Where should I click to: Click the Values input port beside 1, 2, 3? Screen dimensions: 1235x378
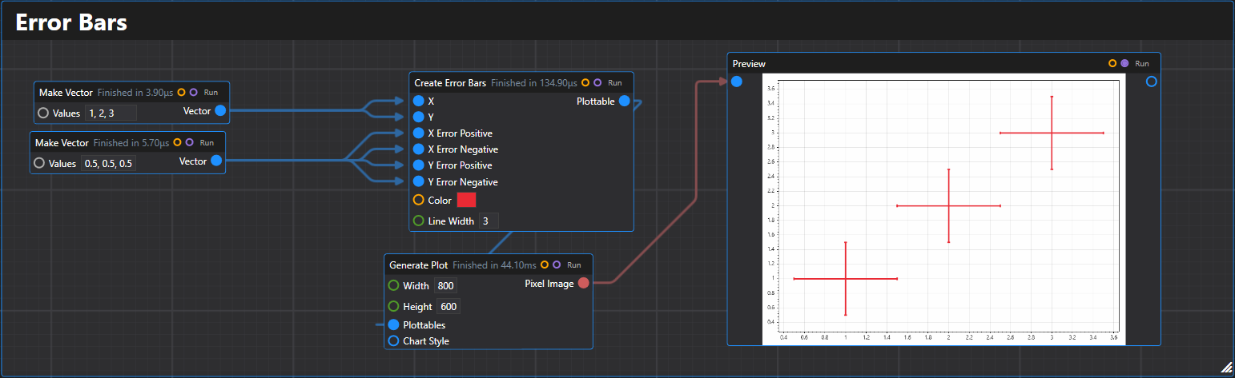(43, 113)
